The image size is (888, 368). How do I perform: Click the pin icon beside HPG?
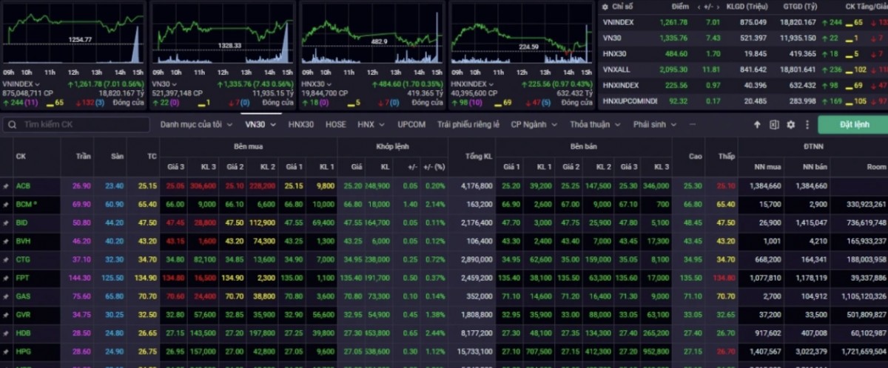tap(6, 352)
